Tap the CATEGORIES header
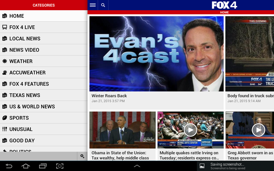The width and height of the screenshot is (274, 171). (44, 5)
